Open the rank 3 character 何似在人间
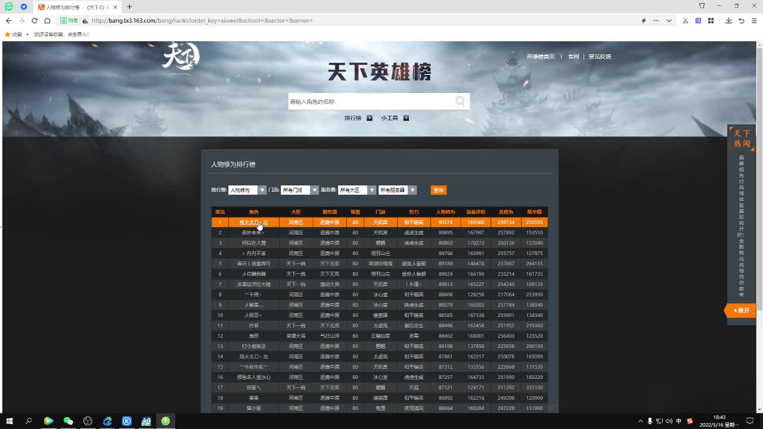Image resolution: width=763 pixels, height=429 pixels. (x=254, y=243)
